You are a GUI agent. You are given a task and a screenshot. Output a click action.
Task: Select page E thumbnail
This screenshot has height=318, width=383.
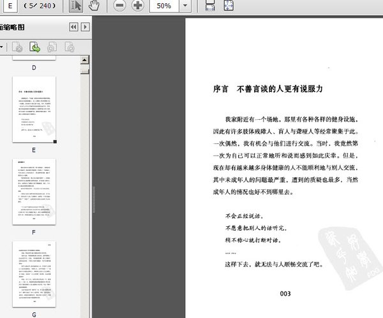pyautogui.click(x=34, y=110)
